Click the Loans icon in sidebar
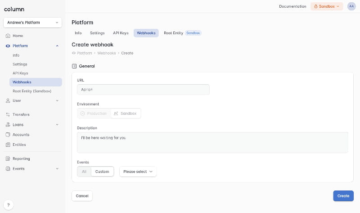 coord(8,125)
